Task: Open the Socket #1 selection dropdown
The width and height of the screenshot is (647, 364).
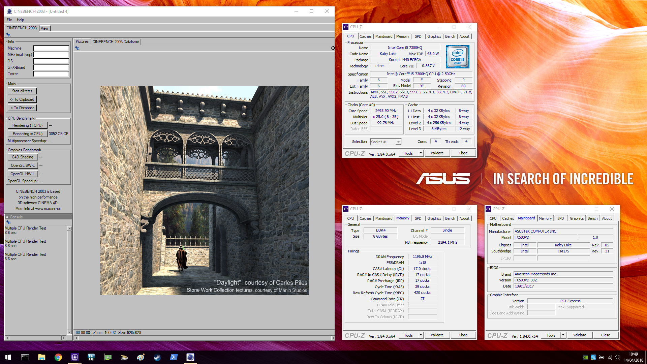Action: 386,142
